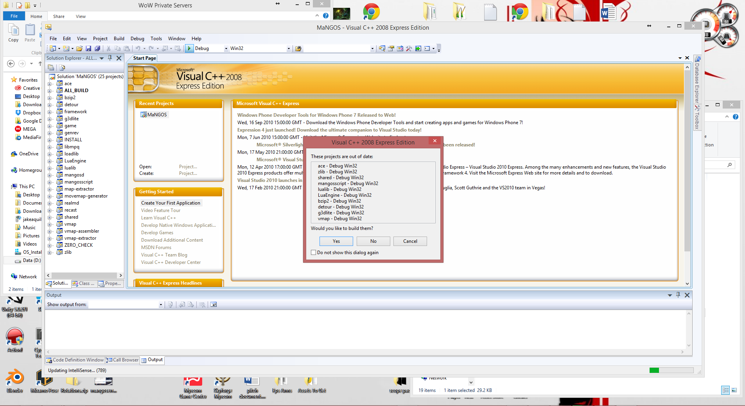Open the Solution Explorer toolbar icon
The width and height of the screenshot is (745, 406).
382,48
